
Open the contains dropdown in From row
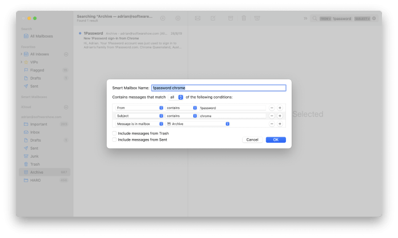(x=181, y=108)
